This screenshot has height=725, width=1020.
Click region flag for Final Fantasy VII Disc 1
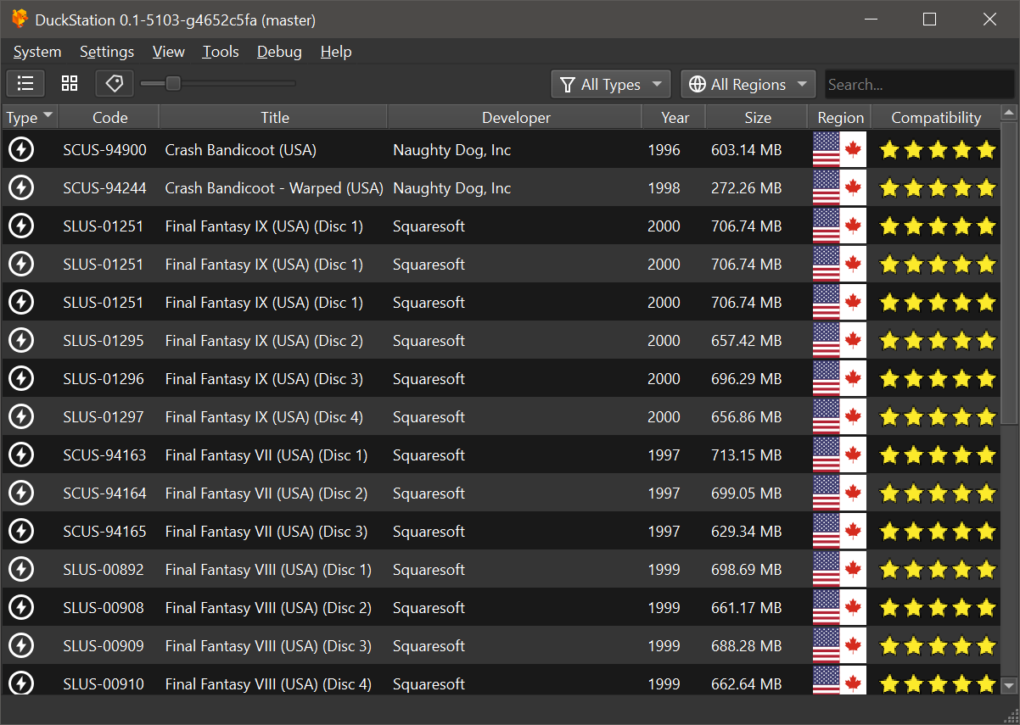839,455
